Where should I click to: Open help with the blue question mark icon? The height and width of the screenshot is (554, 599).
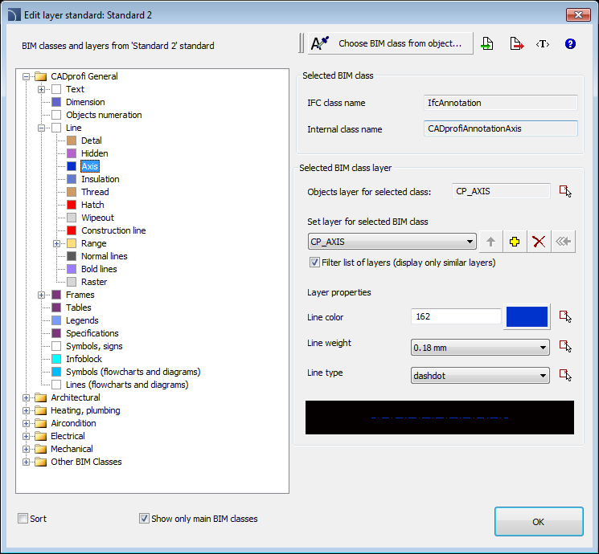click(x=570, y=44)
